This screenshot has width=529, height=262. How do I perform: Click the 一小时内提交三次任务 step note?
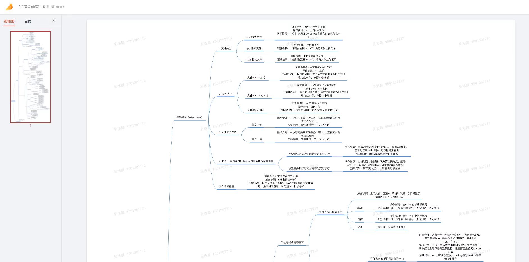[x=309, y=134]
